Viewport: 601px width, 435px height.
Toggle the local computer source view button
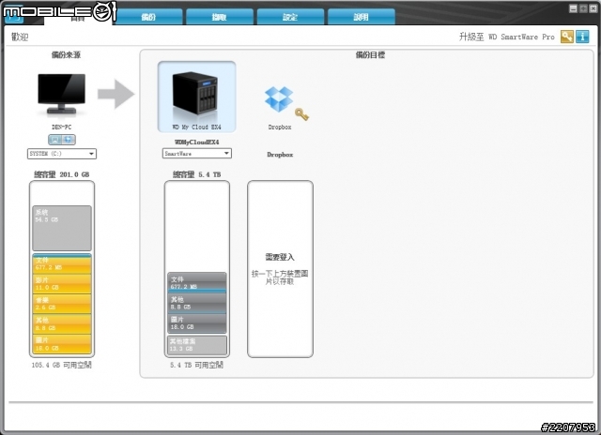[x=55, y=140]
